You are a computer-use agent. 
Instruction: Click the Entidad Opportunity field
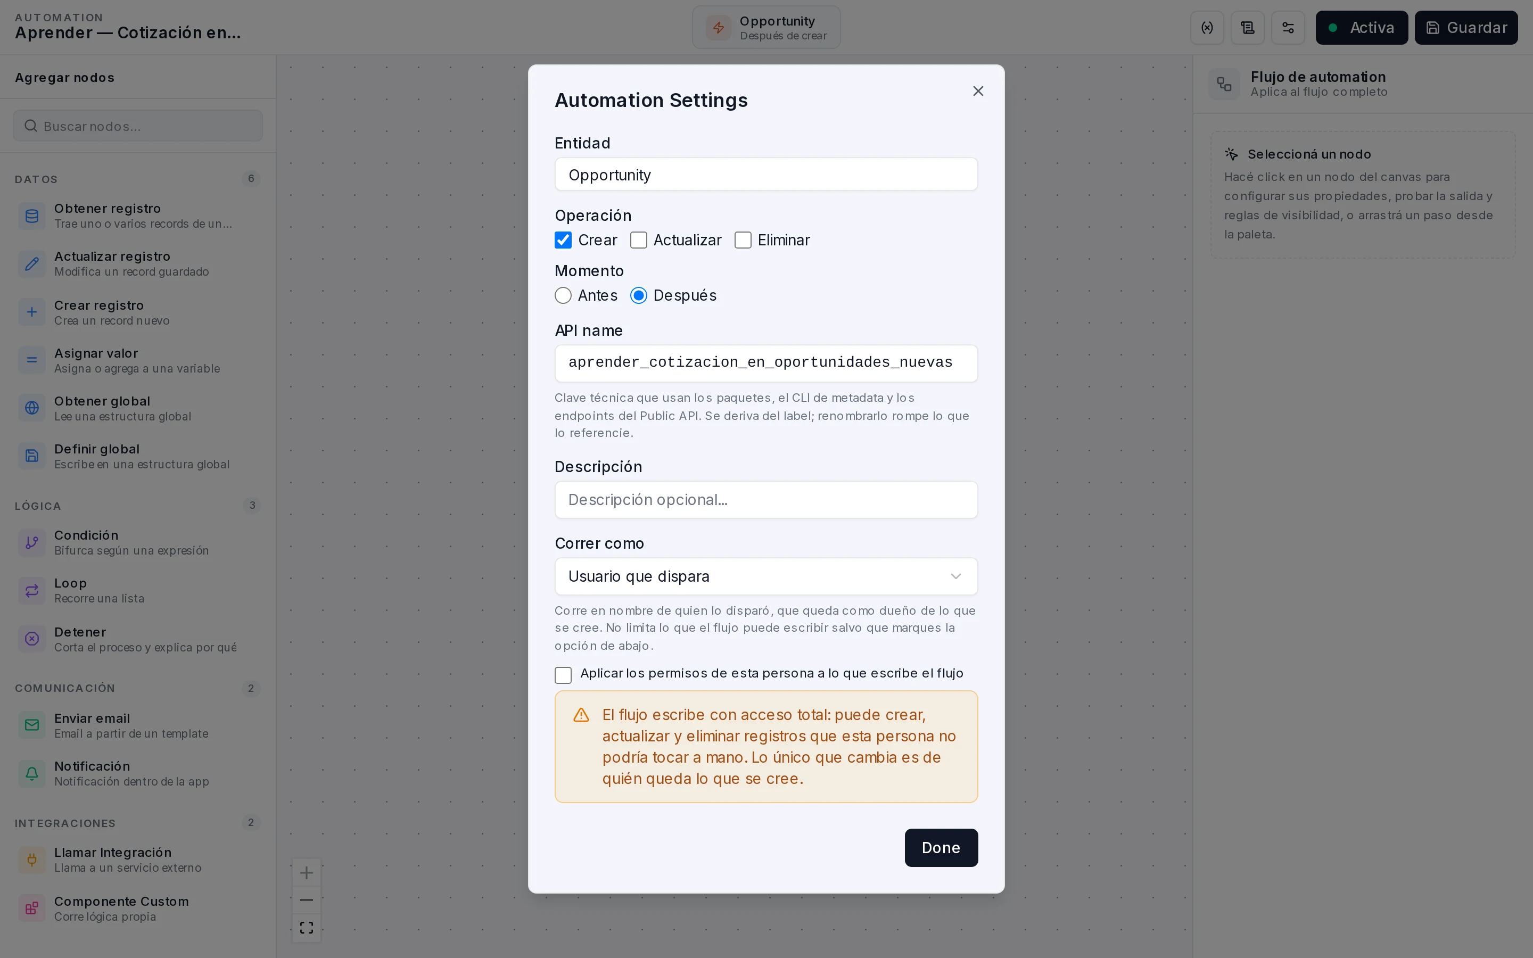point(766,174)
